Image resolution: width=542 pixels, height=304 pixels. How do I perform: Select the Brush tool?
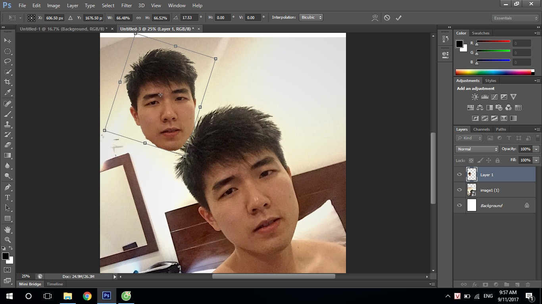(x=8, y=114)
